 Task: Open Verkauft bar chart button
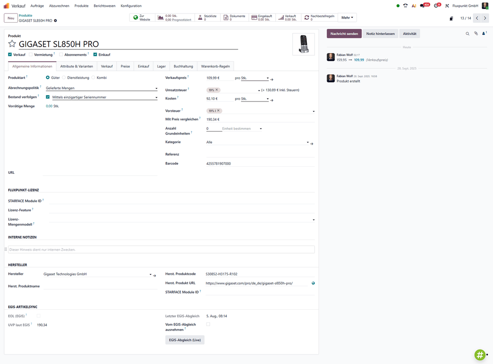pyautogui.click(x=288, y=18)
